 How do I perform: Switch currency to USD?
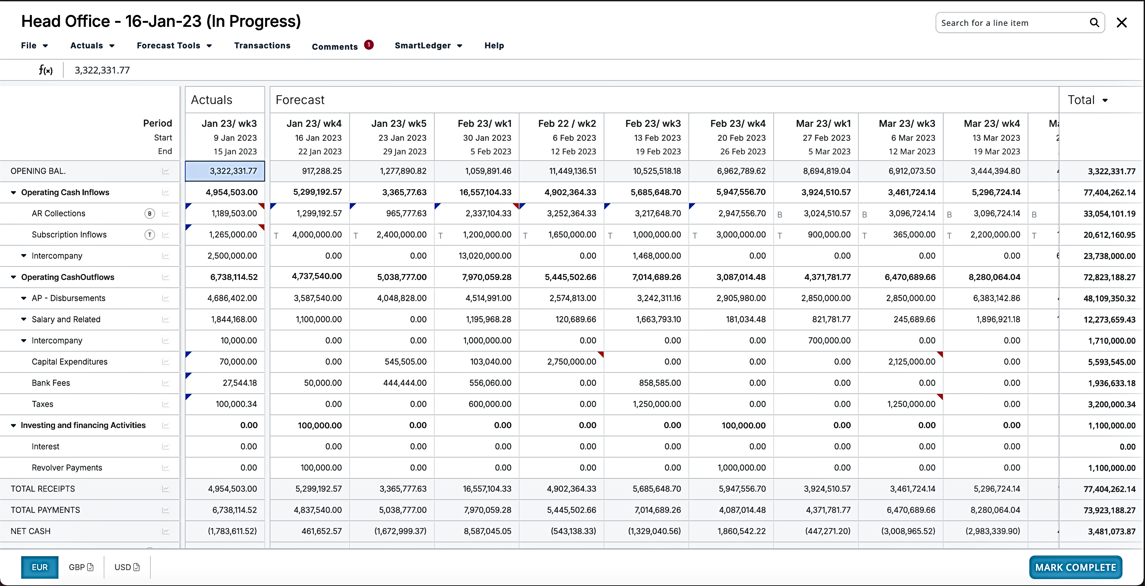pyautogui.click(x=127, y=567)
